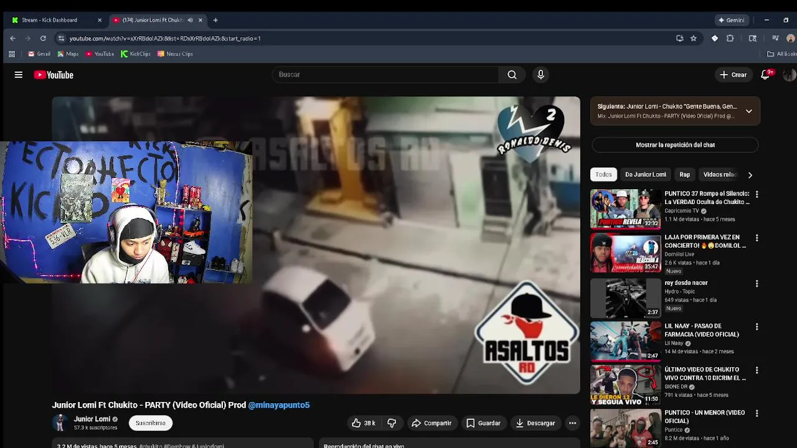797x448 pixels.
Task: Open options for PUNTICO - UN MENOR video
Action: click(757, 413)
